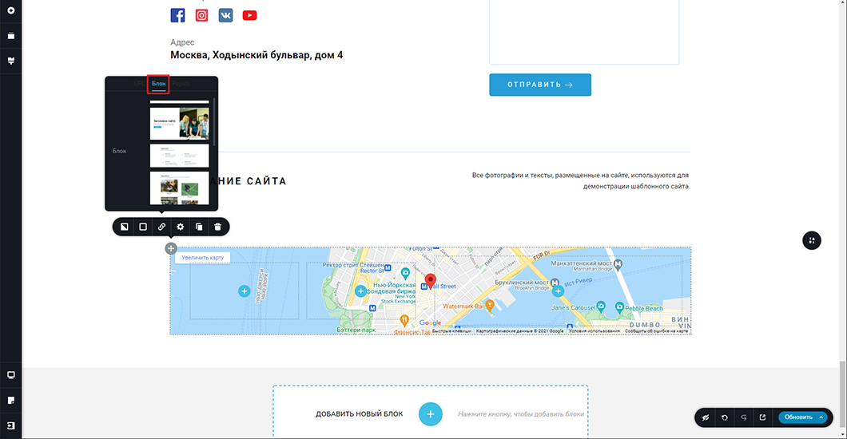Click the plus in the second map column
This screenshot has height=439, width=847.
pos(361,291)
